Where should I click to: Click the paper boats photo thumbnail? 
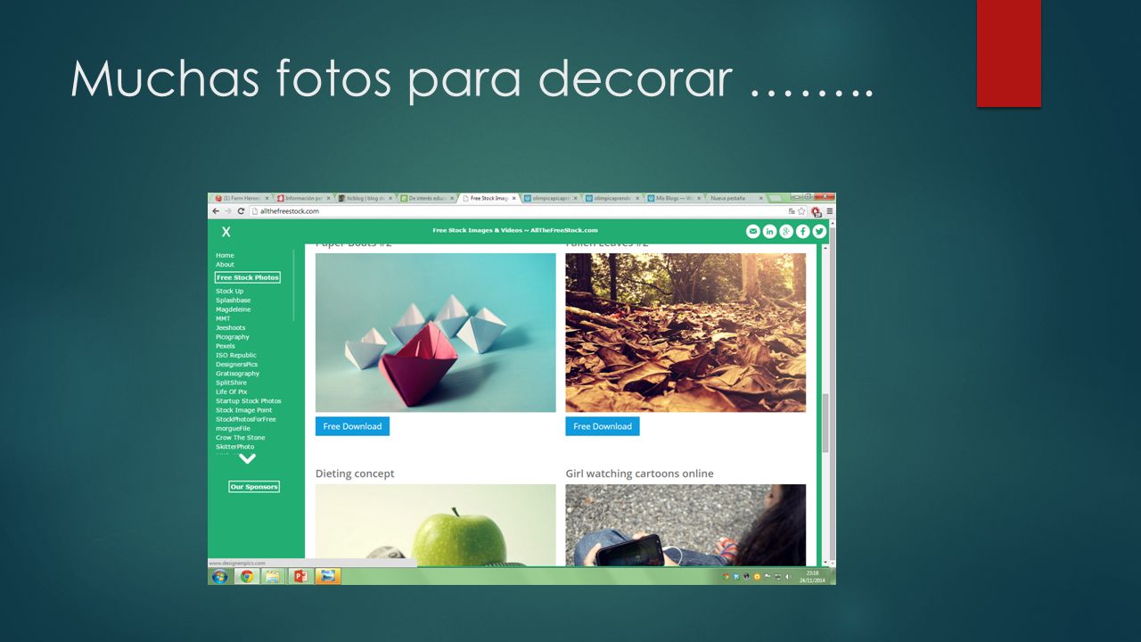click(x=436, y=333)
